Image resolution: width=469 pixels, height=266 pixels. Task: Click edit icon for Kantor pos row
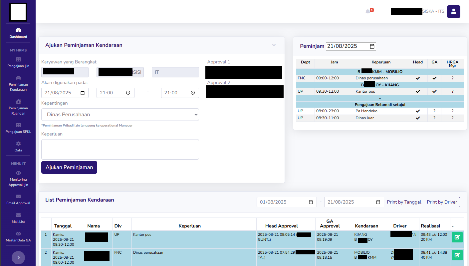click(x=457, y=237)
